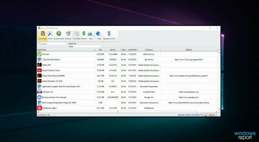Image resolution: width=259 pixels, height=142 pixels.
Task: Sort list by Application column header
Action: pos(66,50)
